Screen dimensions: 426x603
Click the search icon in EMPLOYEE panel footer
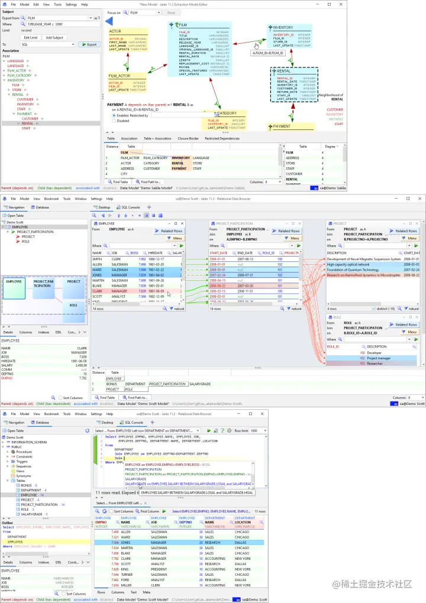[x=164, y=309]
